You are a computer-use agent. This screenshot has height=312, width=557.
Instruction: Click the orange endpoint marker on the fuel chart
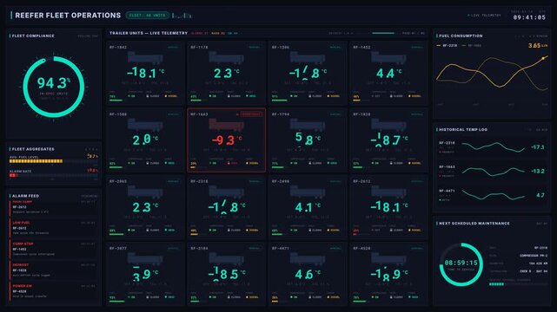[x=543, y=58]
